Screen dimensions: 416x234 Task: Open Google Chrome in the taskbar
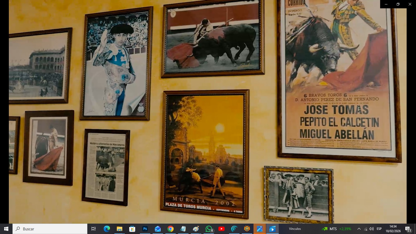[x=171, y=229]
